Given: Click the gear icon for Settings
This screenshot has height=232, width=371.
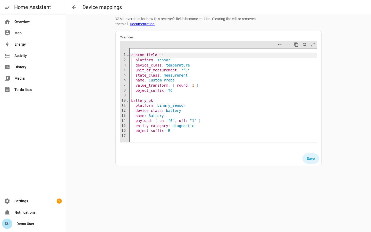Looking at the screenshot, I should point(7,201).
